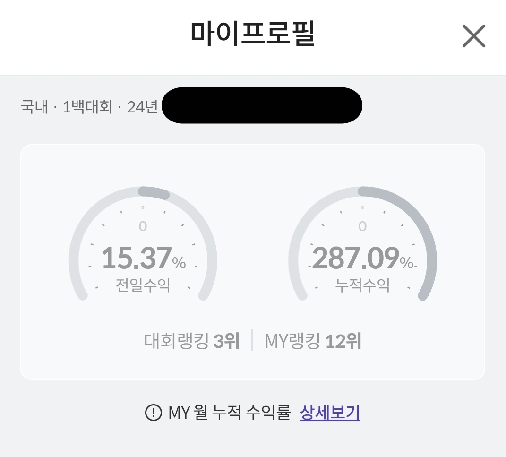This screenshot has width=506, height=457.
Task: Close the 마이프로필 screen with the X
Action: click(x=474, y=36)
